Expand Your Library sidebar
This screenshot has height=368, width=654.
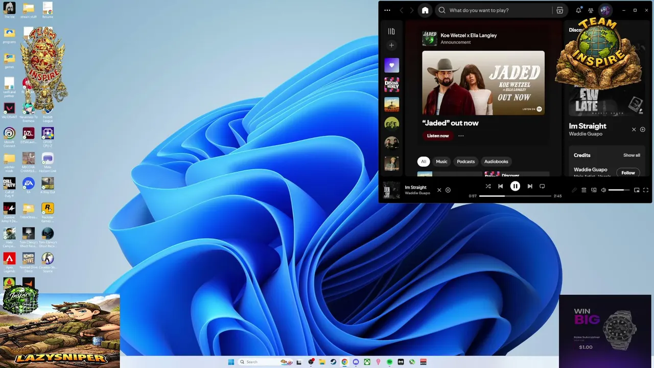coord(391,31)
